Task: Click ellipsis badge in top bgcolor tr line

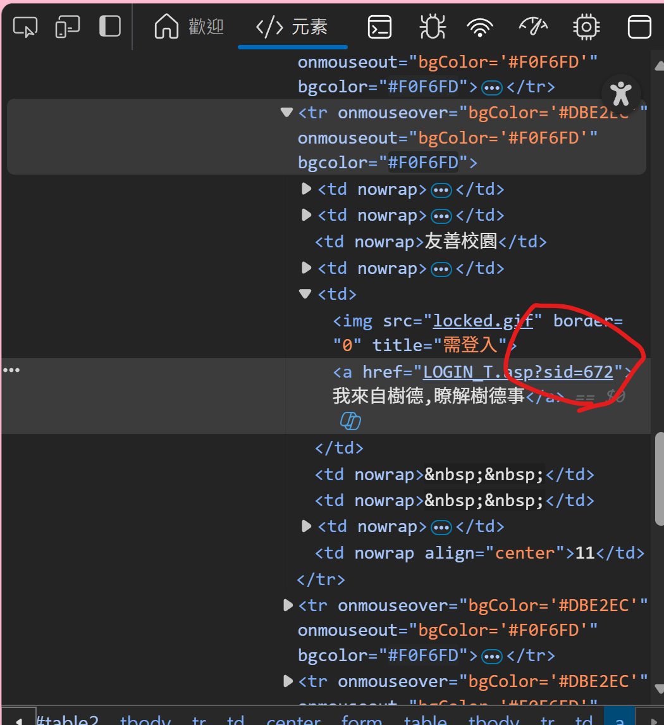Action: click(491, 88)
